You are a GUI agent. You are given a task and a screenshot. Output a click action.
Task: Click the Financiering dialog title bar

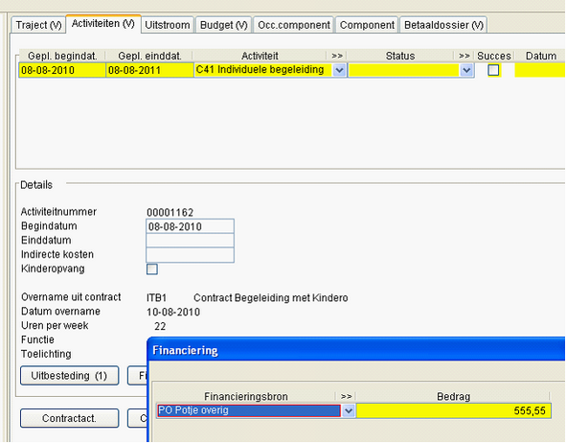point(356,350)
